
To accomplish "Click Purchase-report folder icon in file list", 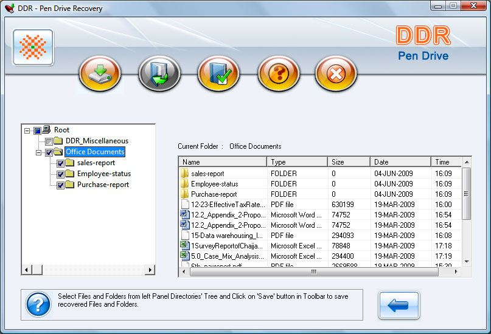I will 185,194.
